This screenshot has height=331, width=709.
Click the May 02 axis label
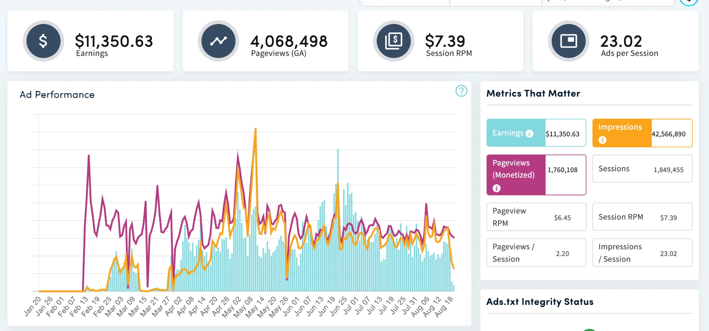[x=231, y=307]
